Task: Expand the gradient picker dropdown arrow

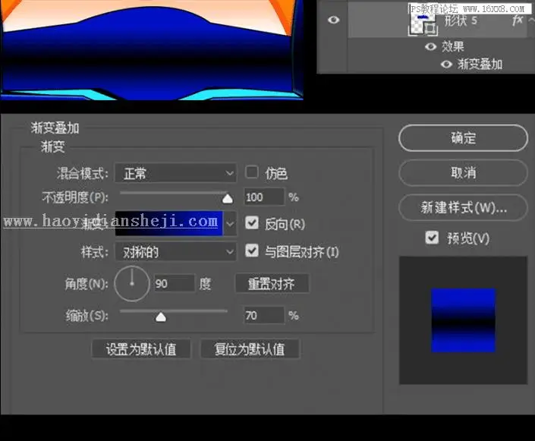Action: point(230,224)
